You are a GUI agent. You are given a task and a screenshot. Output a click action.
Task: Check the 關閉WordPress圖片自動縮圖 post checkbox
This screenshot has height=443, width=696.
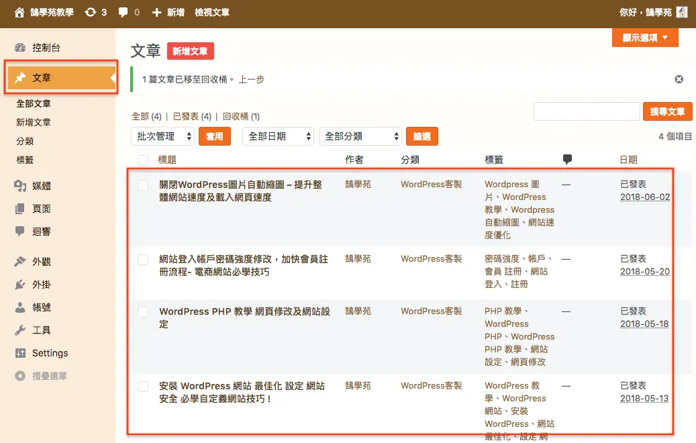point(143,185)
